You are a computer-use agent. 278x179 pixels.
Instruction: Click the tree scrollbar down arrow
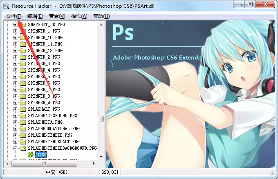[x=101, y=157]
